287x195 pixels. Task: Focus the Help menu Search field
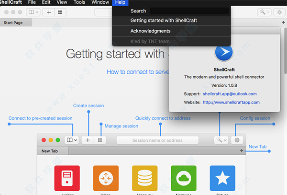click(x=189, y=11)
